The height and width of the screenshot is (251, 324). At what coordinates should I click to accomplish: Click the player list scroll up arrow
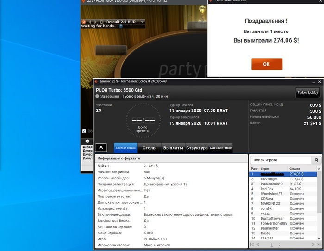tap(319, 169)
